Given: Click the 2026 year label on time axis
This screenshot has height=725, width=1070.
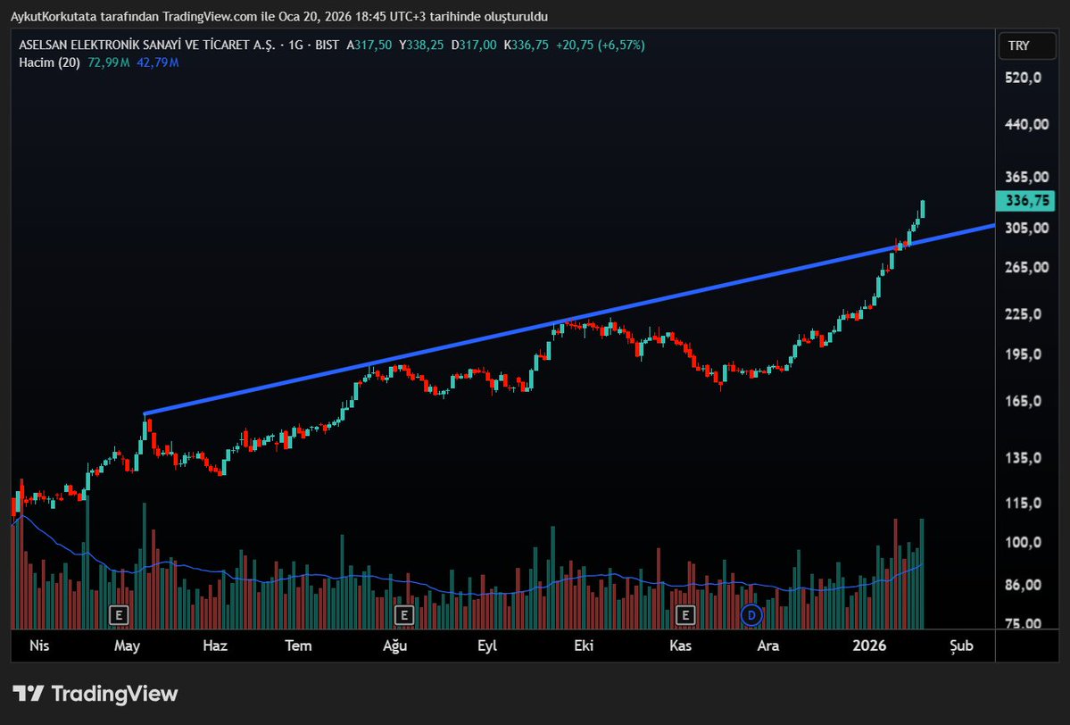Looking at the screenshot, I should click(x=869, y=646).
